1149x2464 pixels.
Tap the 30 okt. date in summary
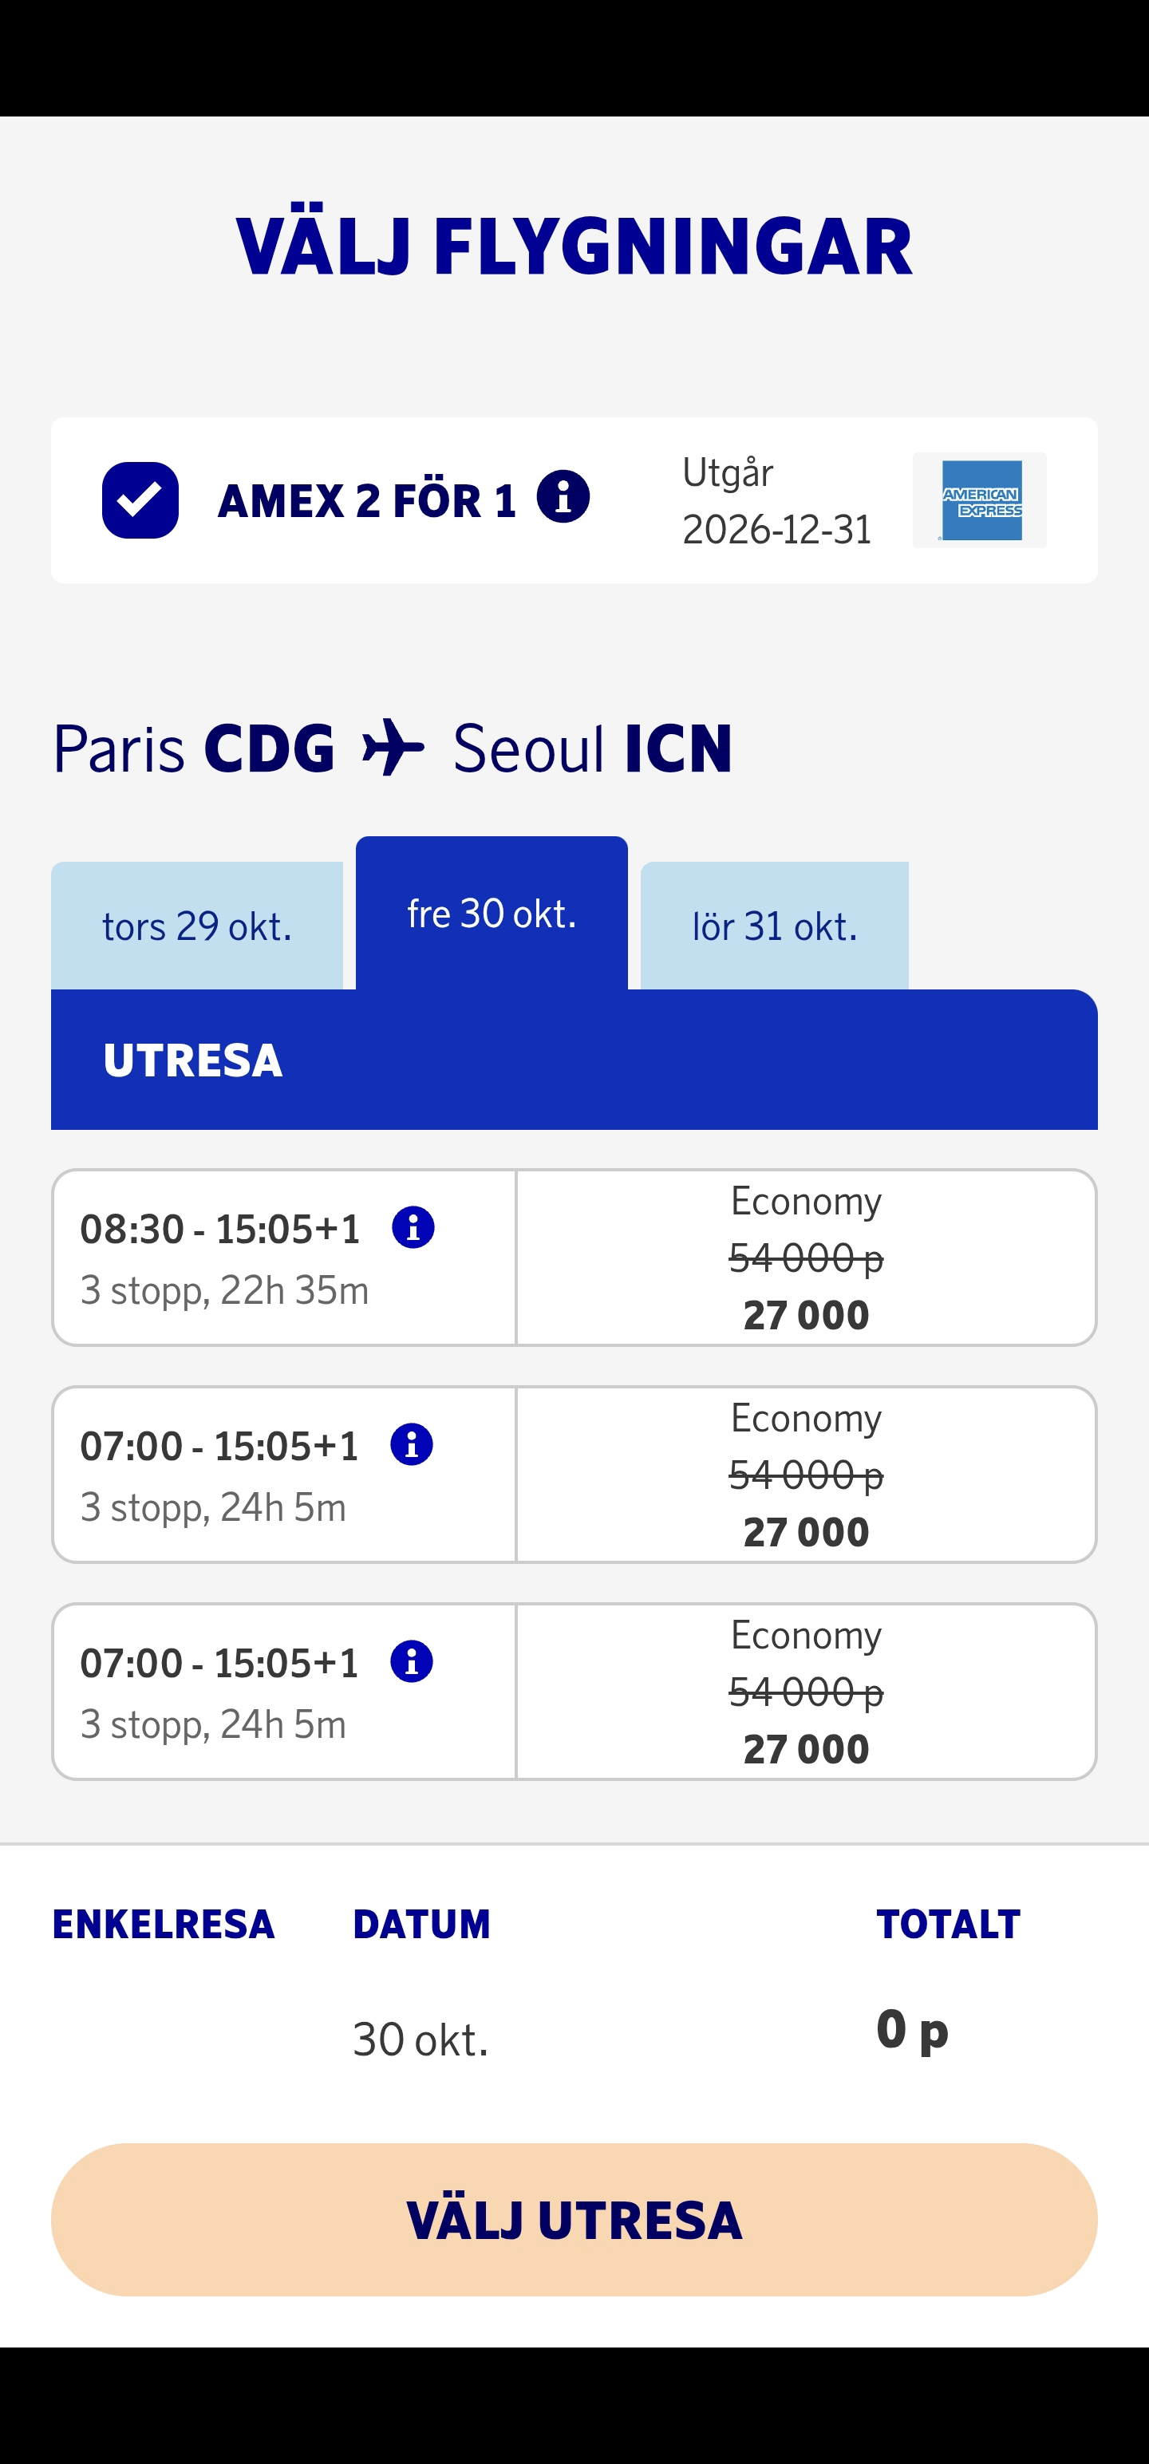[420, 2040]
